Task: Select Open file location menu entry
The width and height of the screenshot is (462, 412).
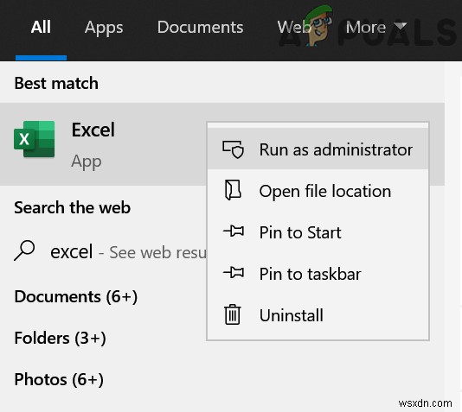Action: 318,191
